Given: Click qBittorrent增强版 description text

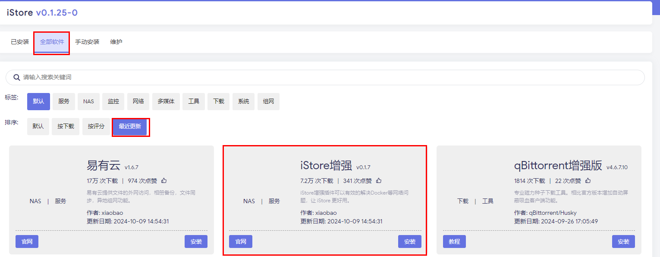Looking at the screenshot, I should [x=570, y=197].
